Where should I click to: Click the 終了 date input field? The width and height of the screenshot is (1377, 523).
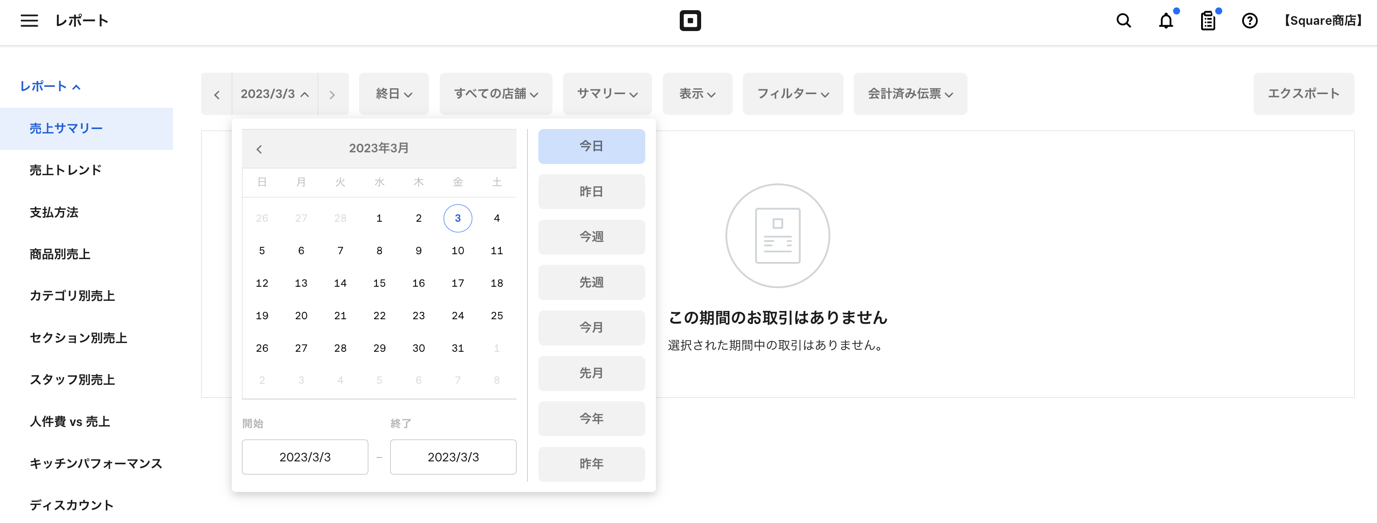(453, 457)
